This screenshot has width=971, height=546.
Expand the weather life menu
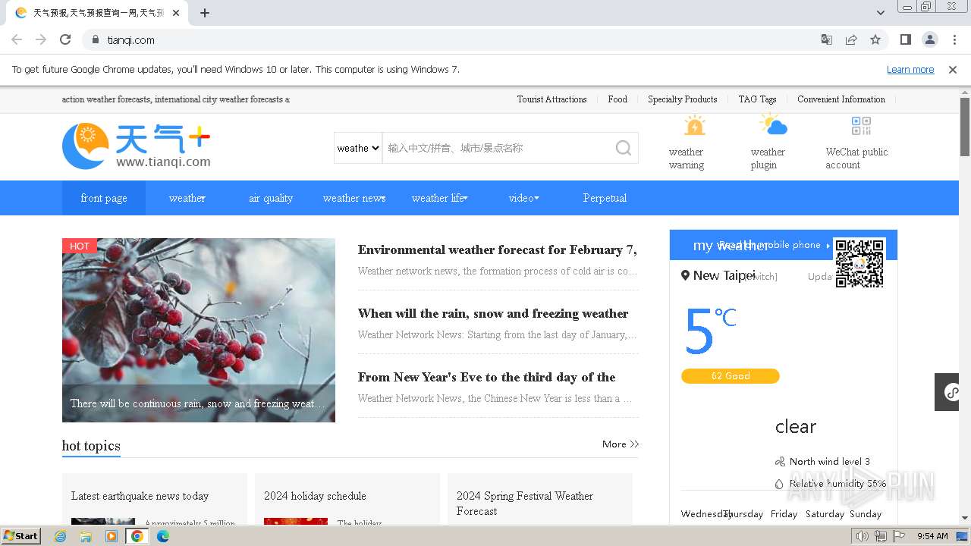440,198
